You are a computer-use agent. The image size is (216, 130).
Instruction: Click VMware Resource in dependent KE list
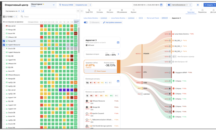tap(99, 101)
